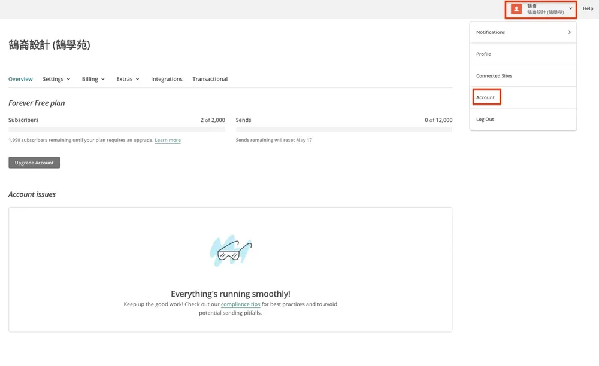Click the Sends label

(243, 120)
